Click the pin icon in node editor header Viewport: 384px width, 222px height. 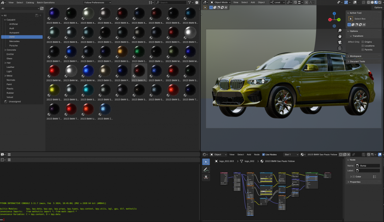click(354, 154)
